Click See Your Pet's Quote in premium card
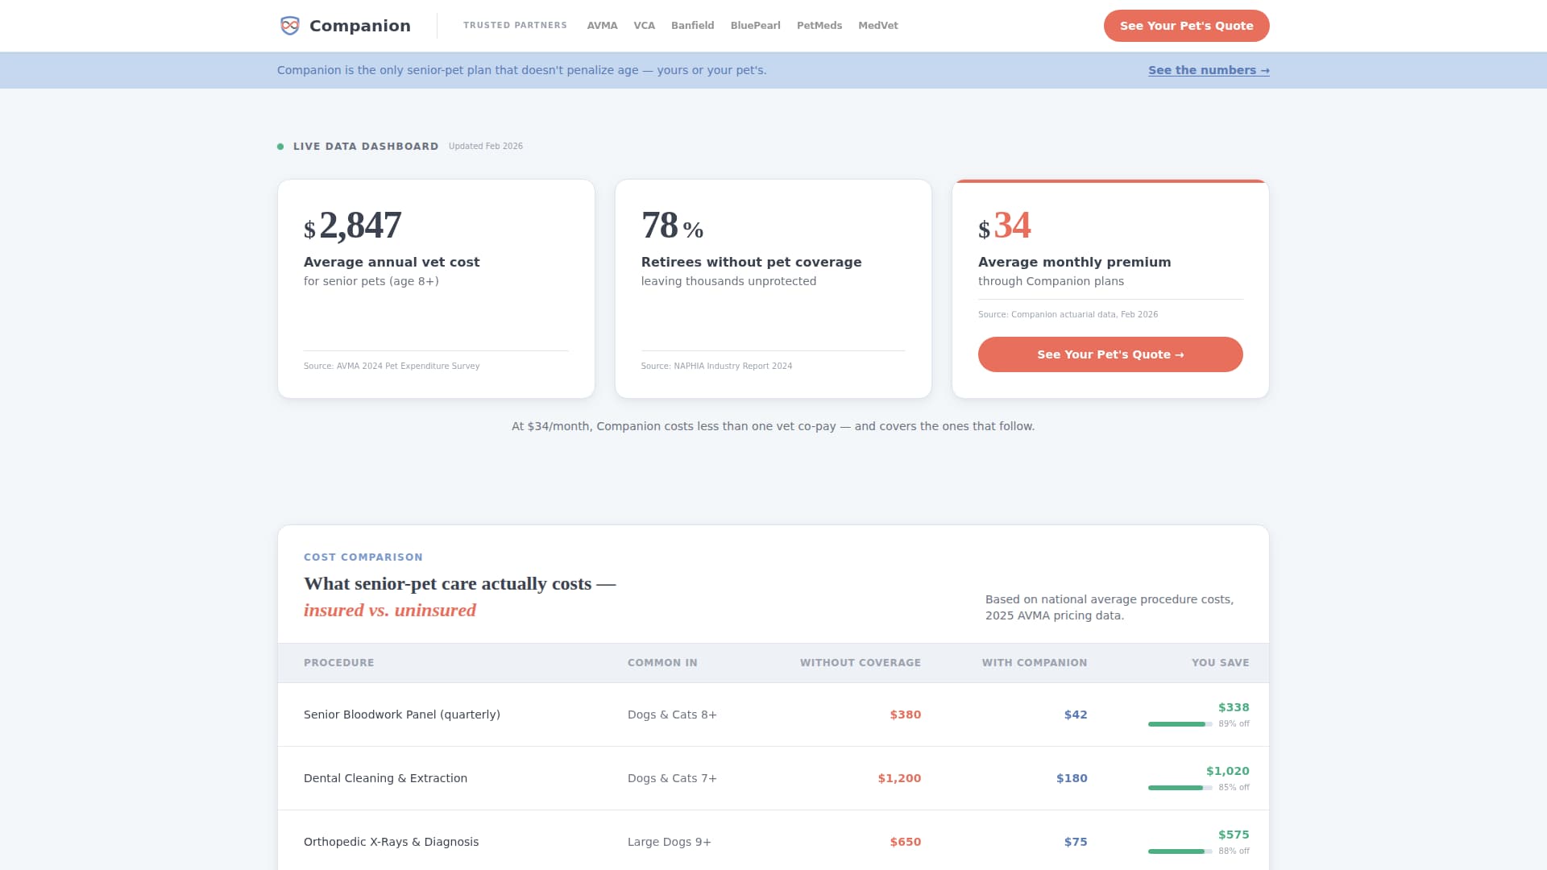Viewport: 1547px width, 870px height. 1109,354
